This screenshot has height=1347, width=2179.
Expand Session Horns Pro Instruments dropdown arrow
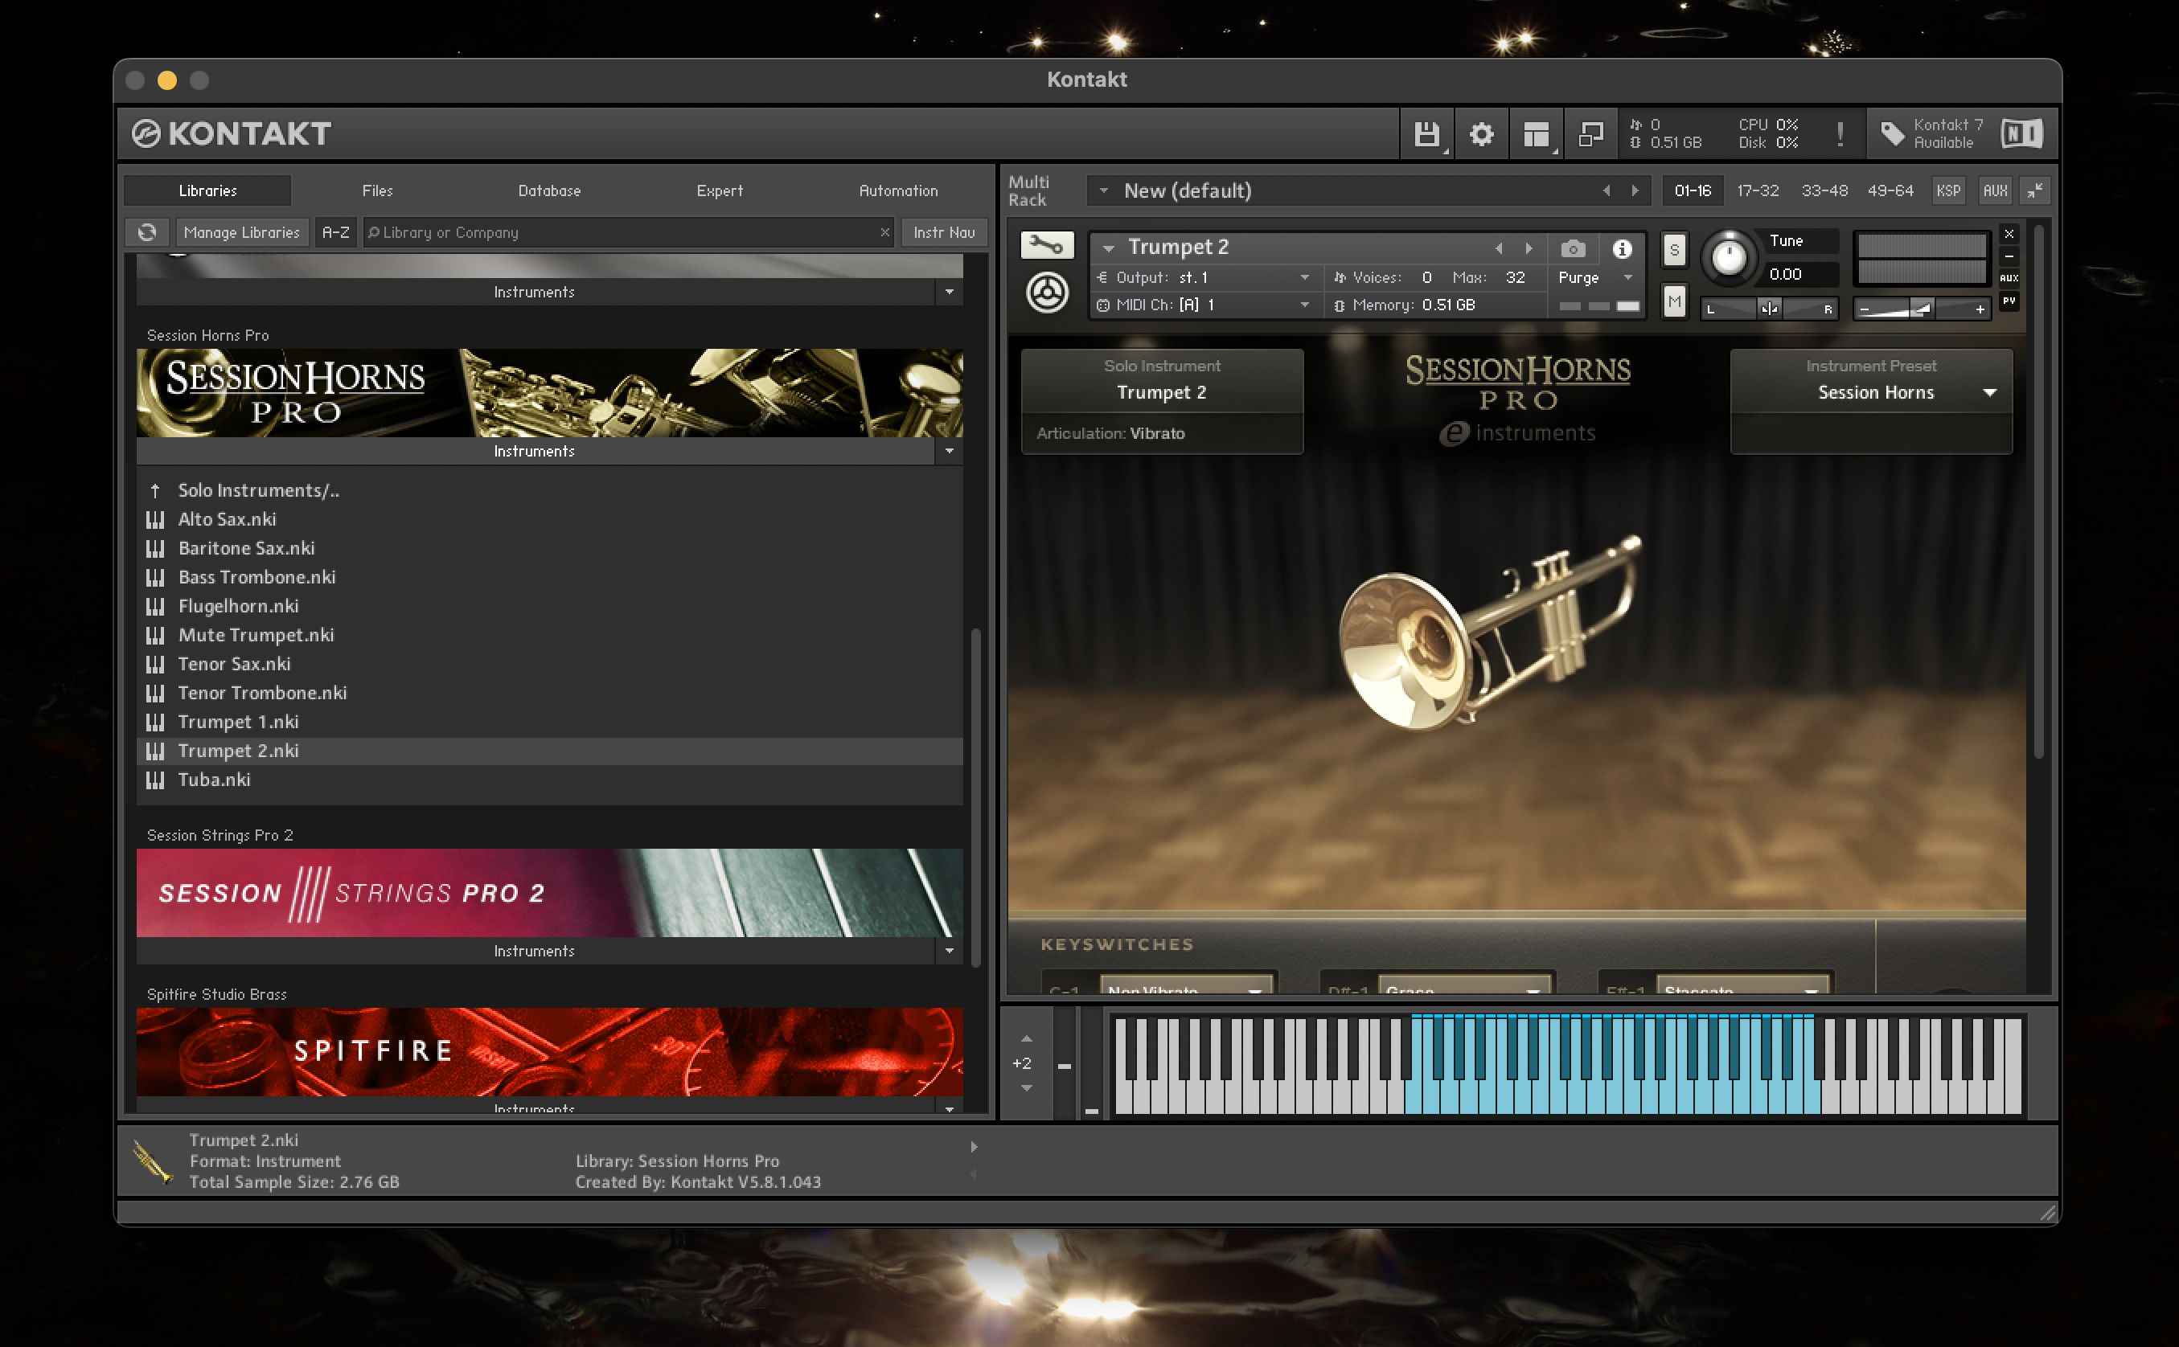949,452
